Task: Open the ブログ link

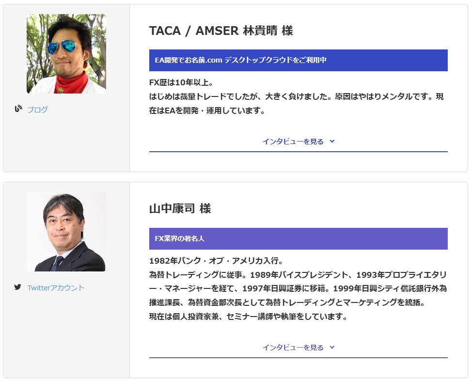Action: (37, 110)
